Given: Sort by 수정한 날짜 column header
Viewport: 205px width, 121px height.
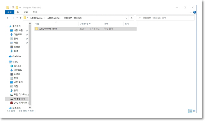Looking at the screenshot, I should click(85, 24).
